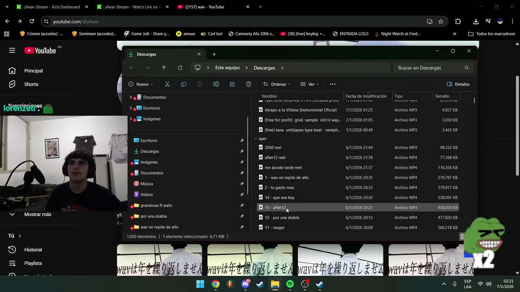Open Chrome downloads icon

tap(476, 21)
